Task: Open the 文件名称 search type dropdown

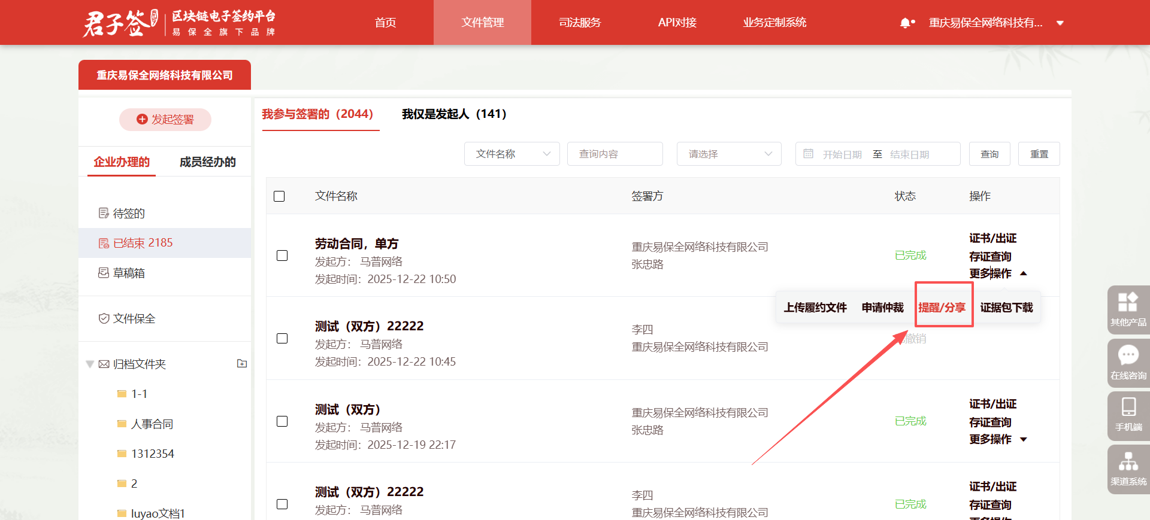Action: [x=512, y=154]
